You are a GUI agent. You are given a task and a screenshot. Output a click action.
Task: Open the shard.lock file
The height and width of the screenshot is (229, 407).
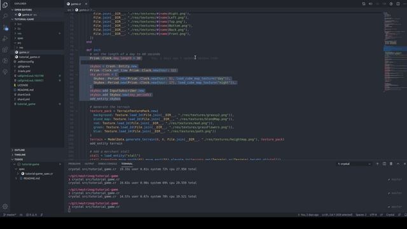click(24, 95)
